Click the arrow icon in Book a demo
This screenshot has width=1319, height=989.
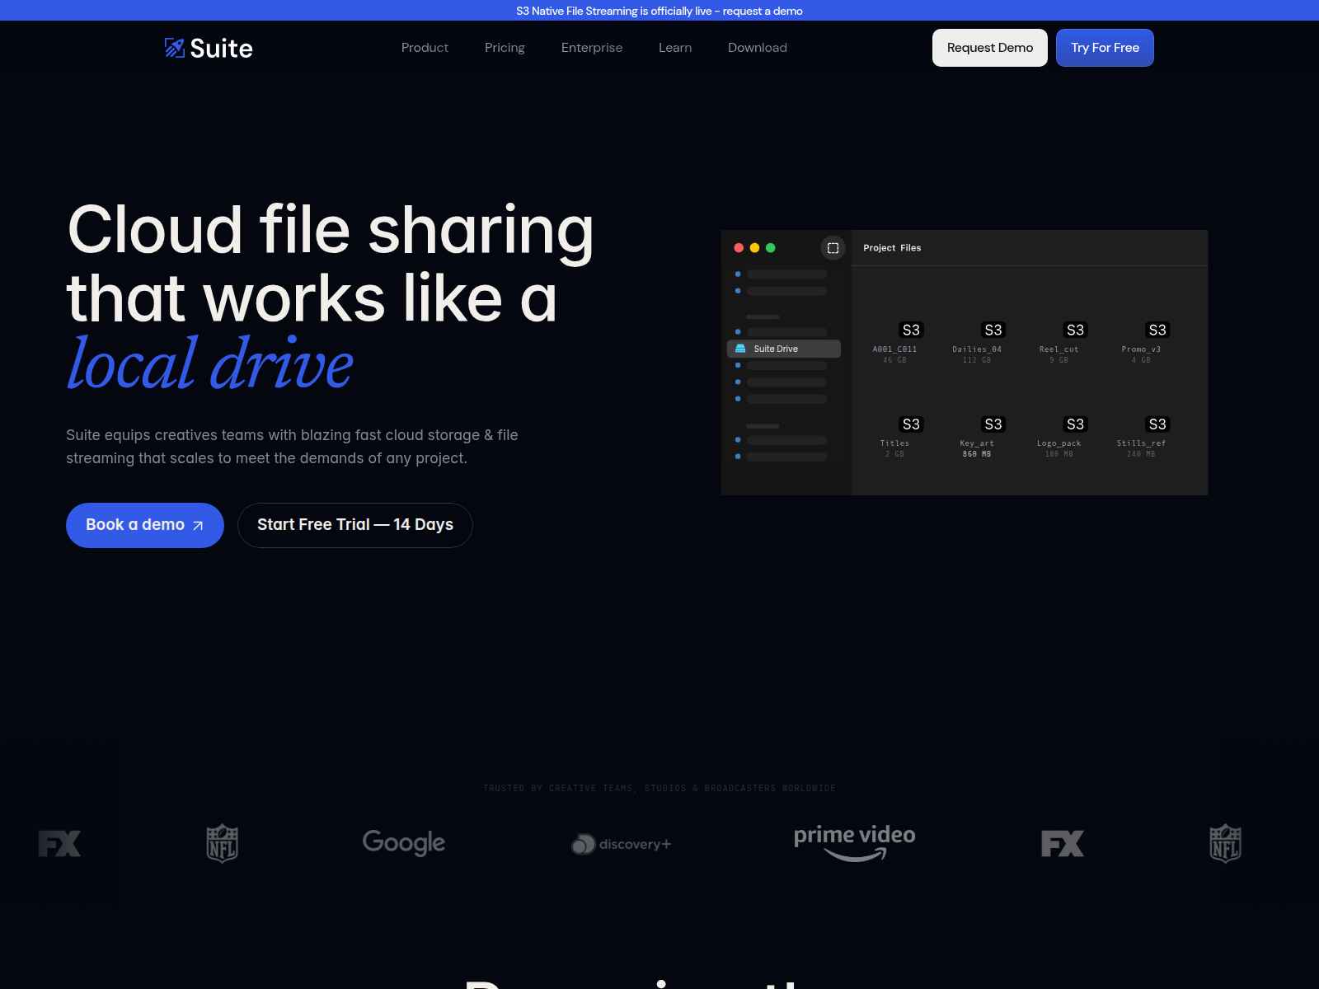click(x=198, y=526)
